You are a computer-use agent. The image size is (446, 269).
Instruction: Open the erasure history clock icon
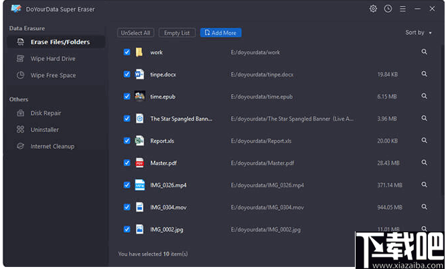[388, 9]
